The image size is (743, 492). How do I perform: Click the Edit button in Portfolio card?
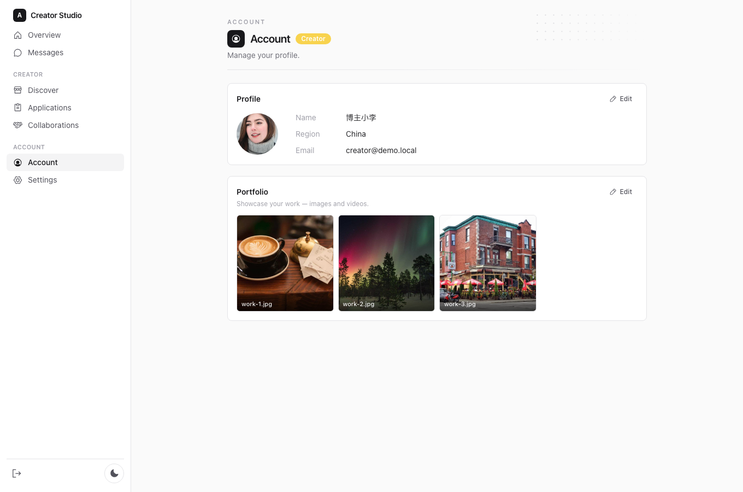[621, 192]
